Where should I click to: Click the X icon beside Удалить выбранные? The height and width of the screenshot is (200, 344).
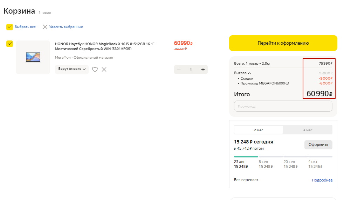pyautogui.click(x=45, y=27)
